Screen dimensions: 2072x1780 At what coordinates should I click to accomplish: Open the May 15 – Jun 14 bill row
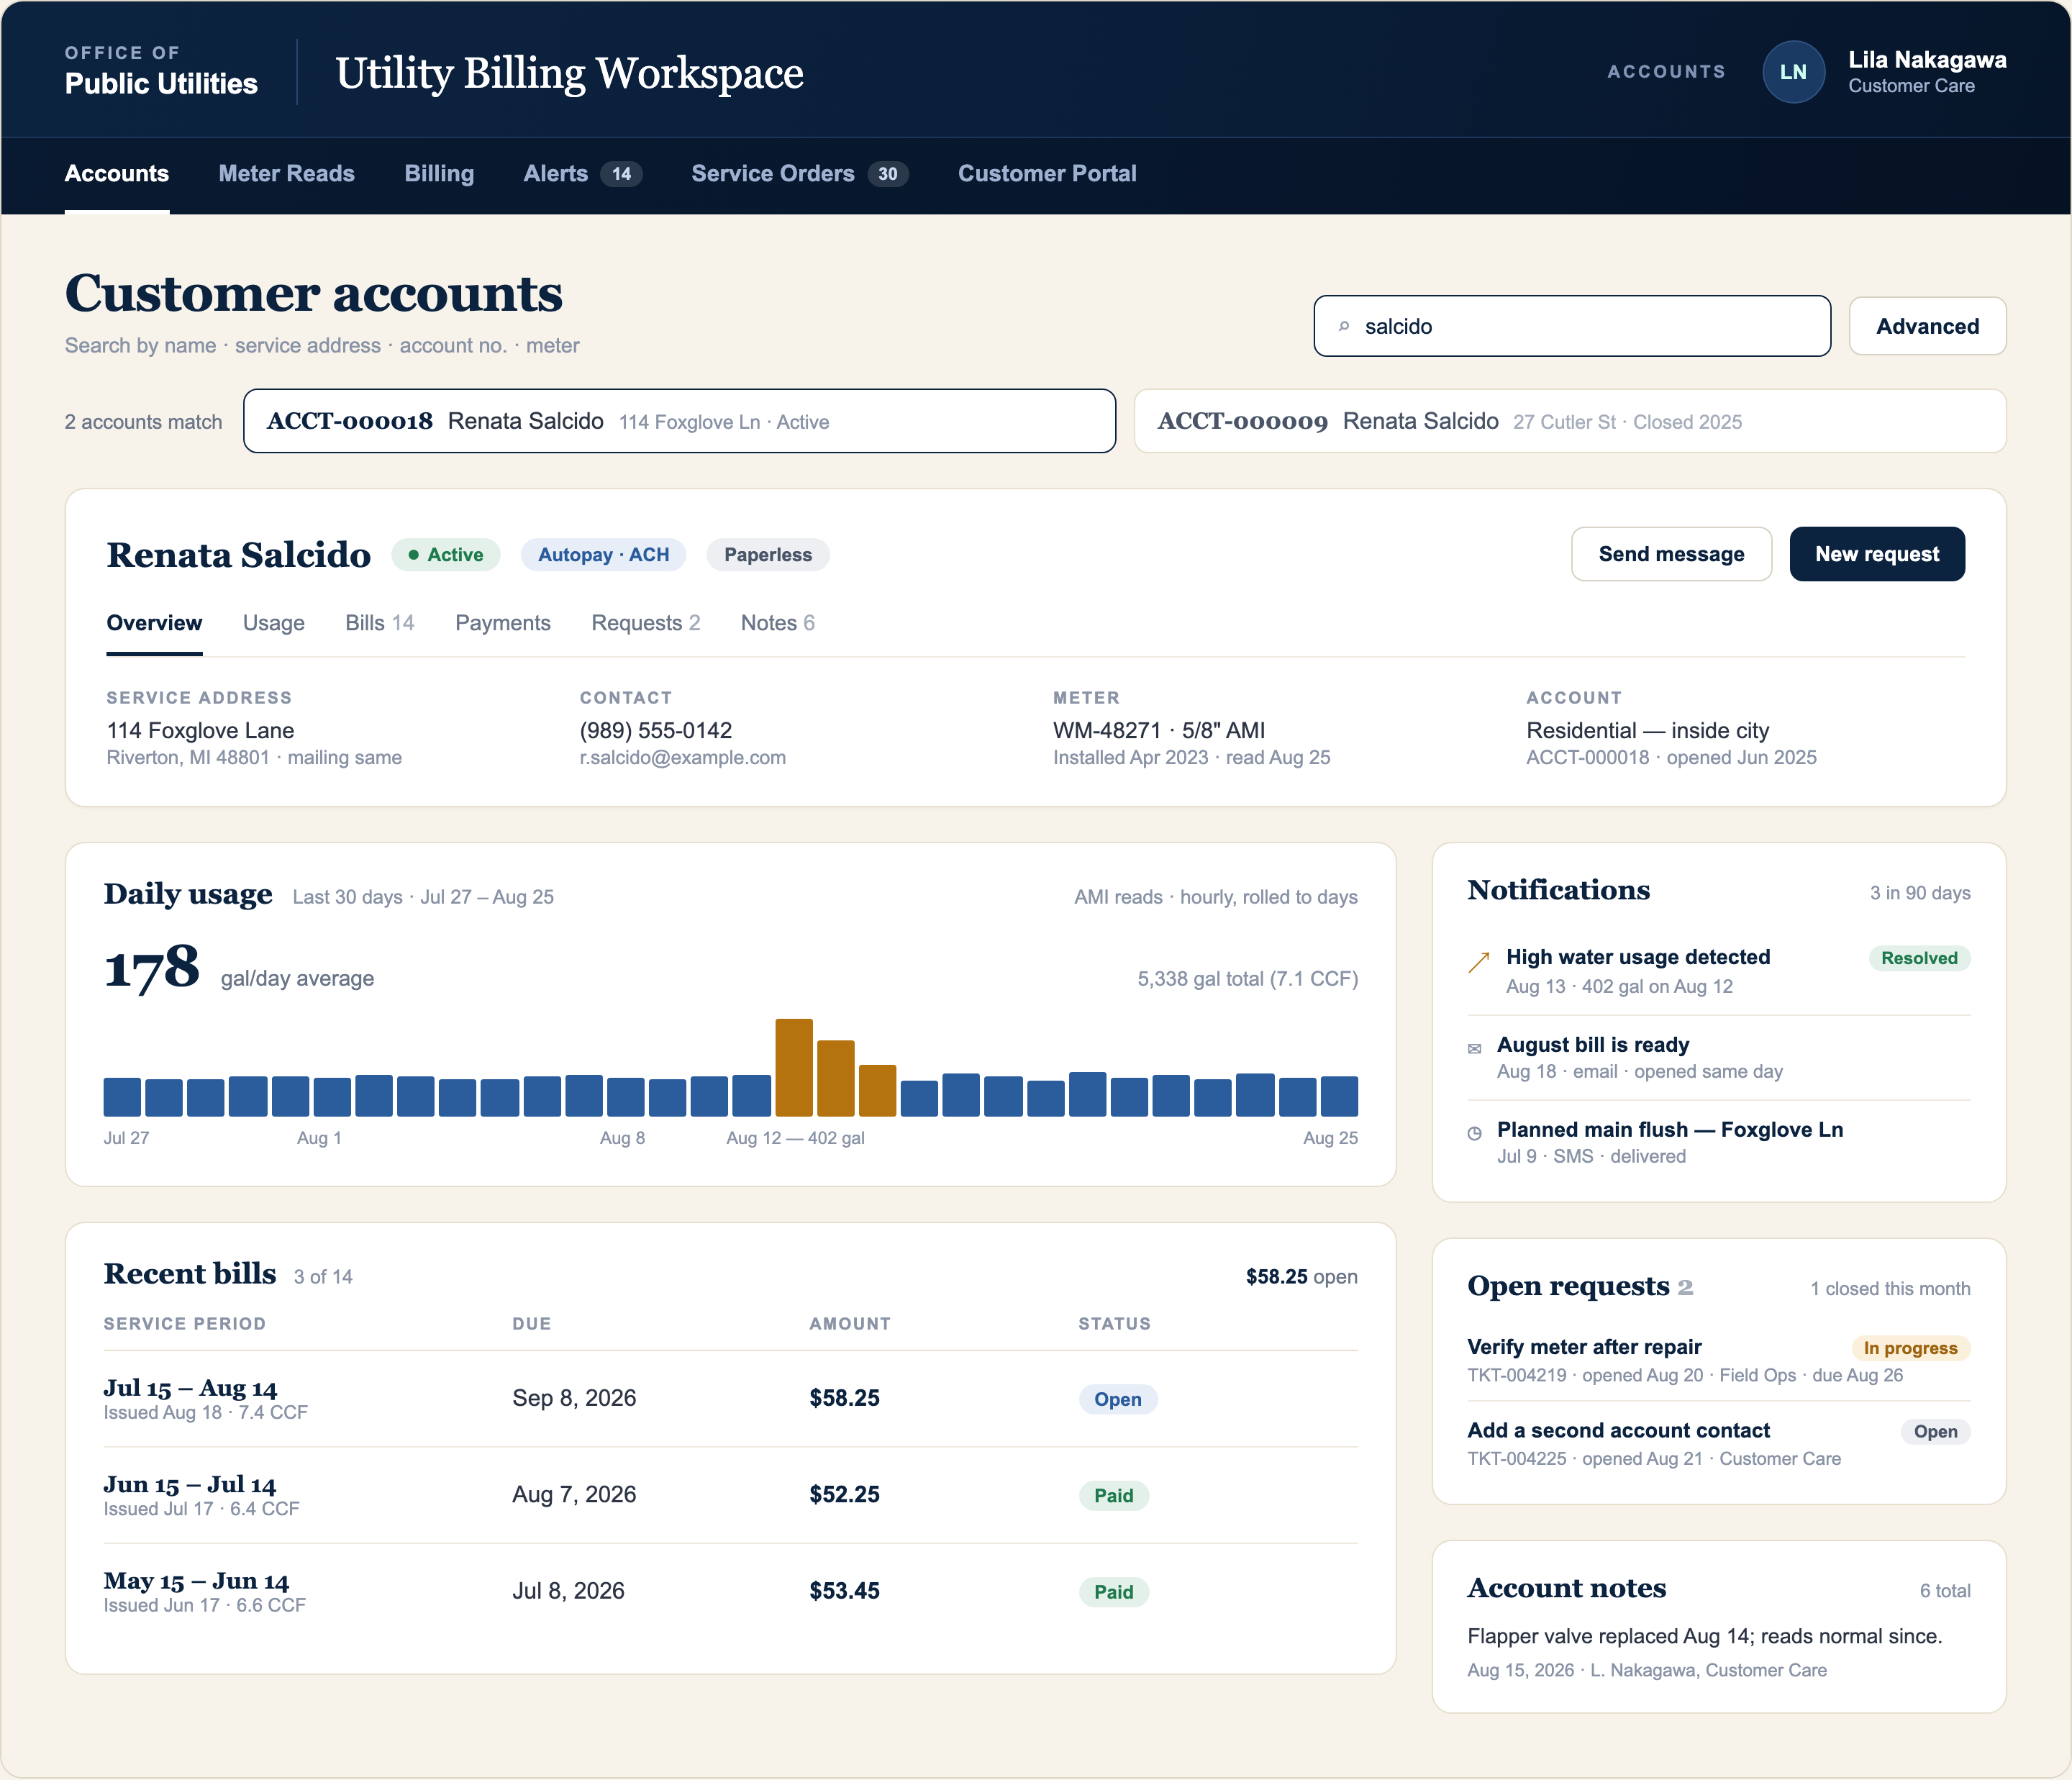click(x=730, y=1591)
